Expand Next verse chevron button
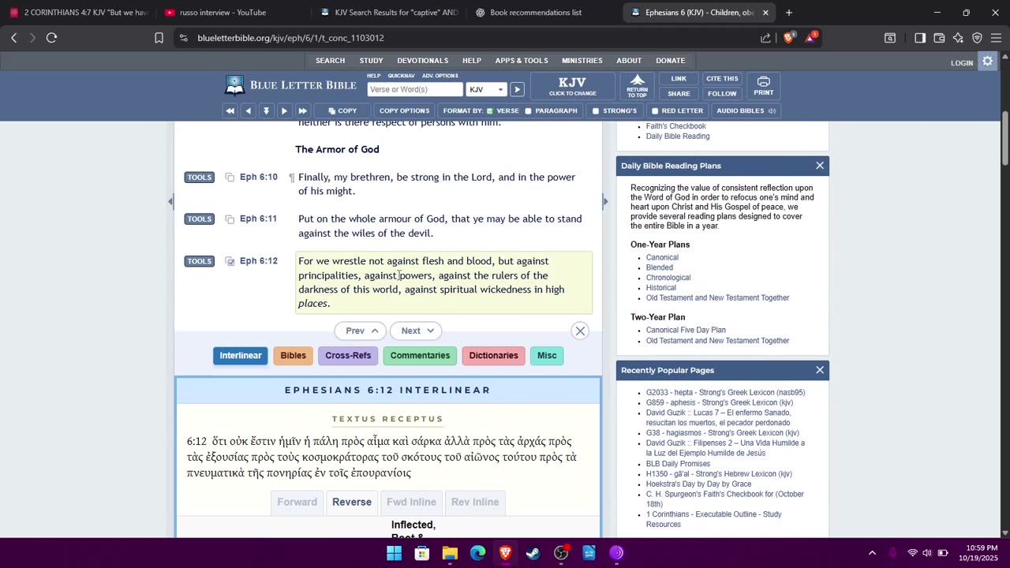Screen dimensions: 1010x568 (x=417, y=331)
